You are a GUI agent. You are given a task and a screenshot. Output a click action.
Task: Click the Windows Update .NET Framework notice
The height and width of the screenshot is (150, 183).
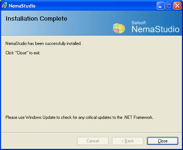click(x=79, y=117)
